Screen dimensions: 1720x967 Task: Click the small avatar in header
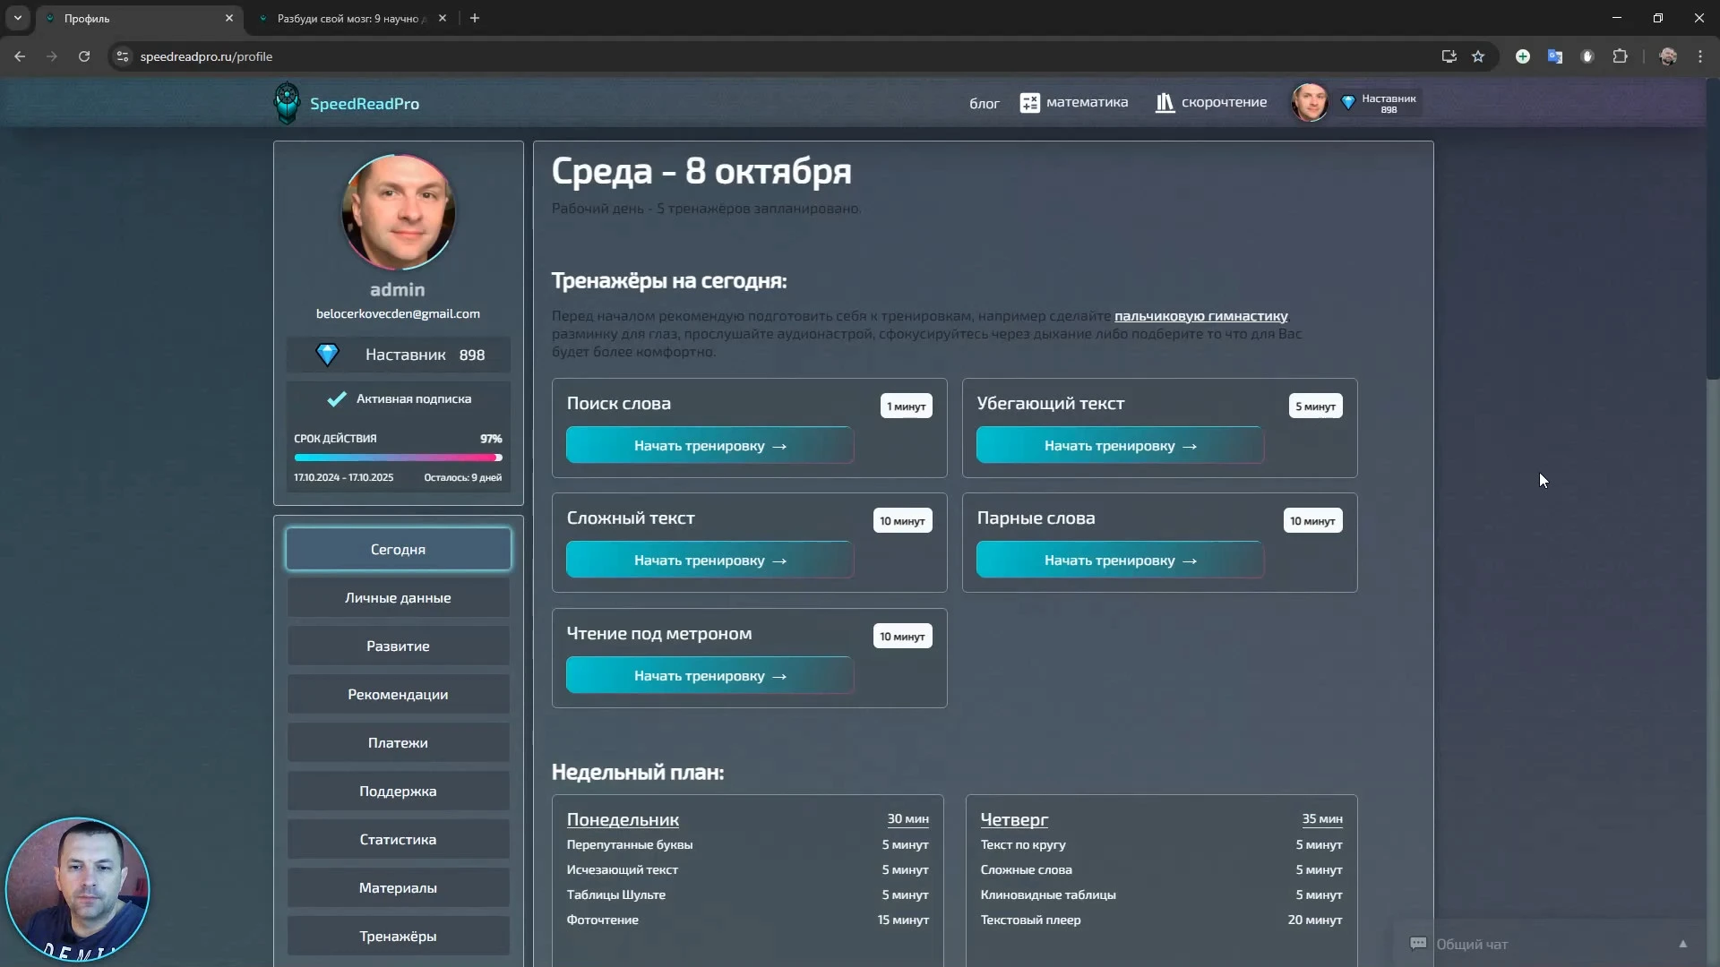click(x=1310, y=103)
